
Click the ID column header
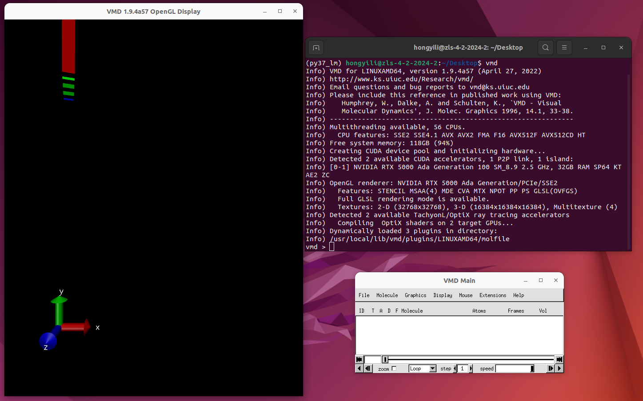362,311
